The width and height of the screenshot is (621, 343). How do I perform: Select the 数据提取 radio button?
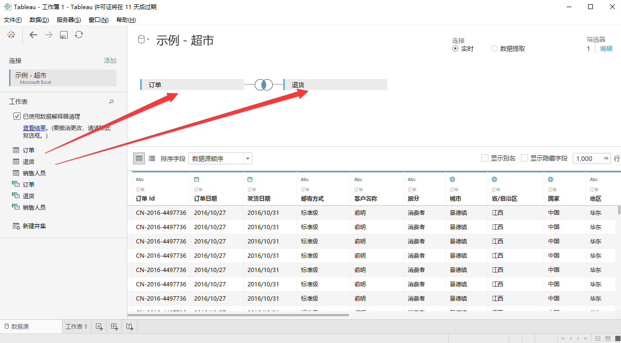coord(494,49)
